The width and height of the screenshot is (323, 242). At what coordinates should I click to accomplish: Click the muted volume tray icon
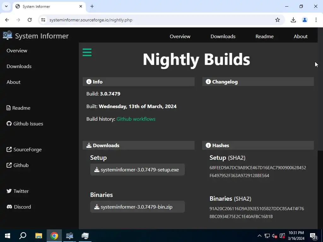[x=274, y=236]
